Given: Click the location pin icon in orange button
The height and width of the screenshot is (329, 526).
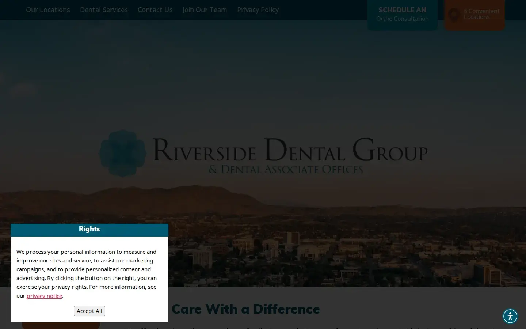Looking at the screenshot, I should pos(454,15).
